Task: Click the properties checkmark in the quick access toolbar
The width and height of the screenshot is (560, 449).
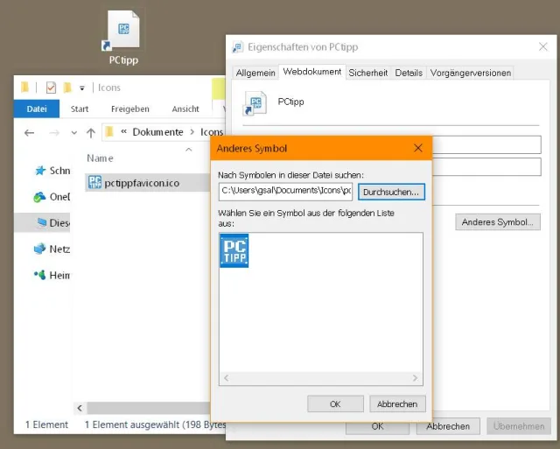Action: point(51,88)
